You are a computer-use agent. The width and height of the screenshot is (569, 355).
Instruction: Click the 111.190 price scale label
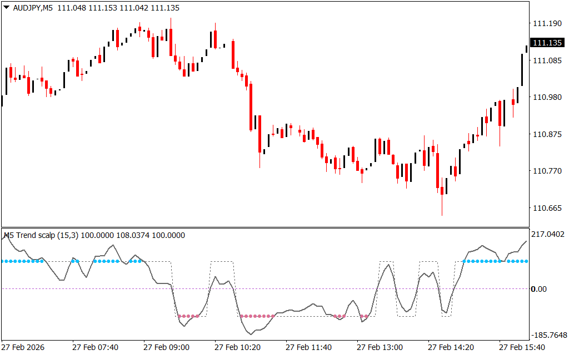click(546, 23)
